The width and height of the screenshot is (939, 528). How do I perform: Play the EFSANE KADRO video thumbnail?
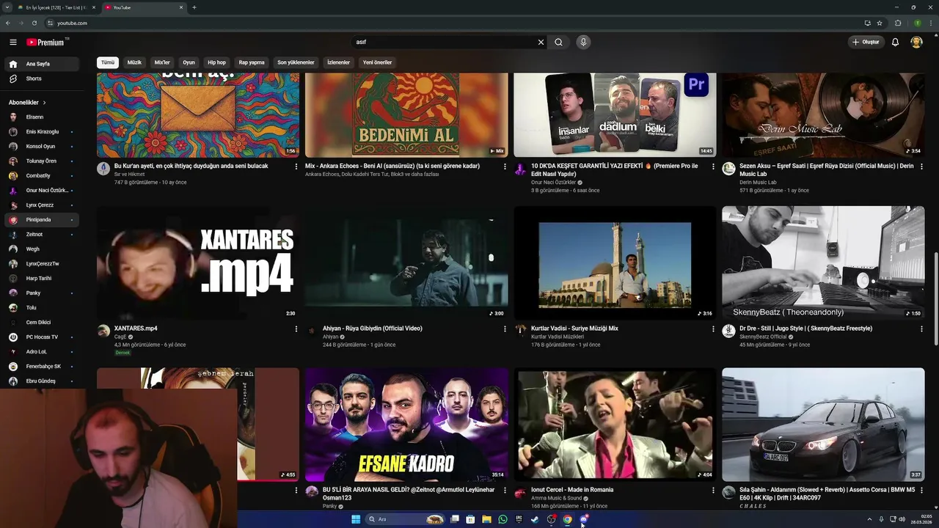[406, 425]
